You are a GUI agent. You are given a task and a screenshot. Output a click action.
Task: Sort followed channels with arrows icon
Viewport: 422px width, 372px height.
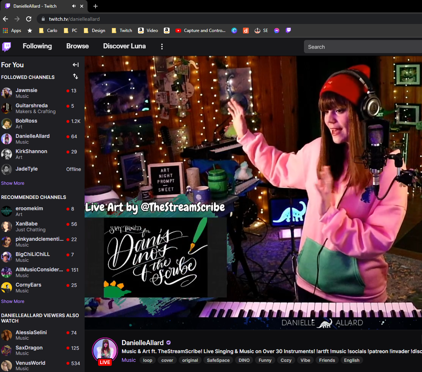(x=76, y=77)
